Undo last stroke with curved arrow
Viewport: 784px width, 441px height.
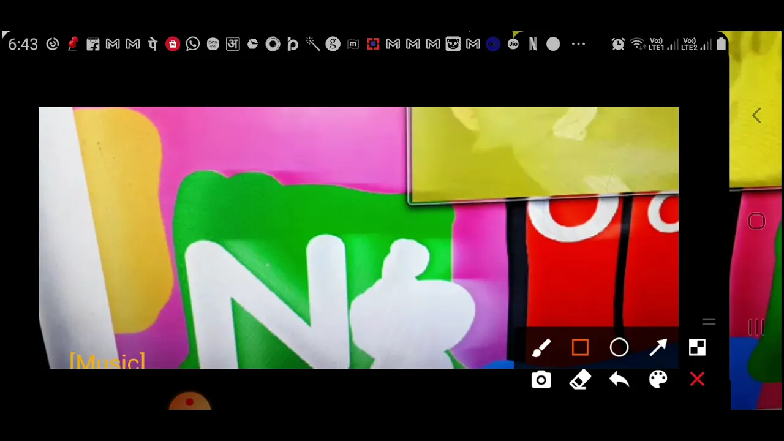pyautogui.click(x=619, y=380)
